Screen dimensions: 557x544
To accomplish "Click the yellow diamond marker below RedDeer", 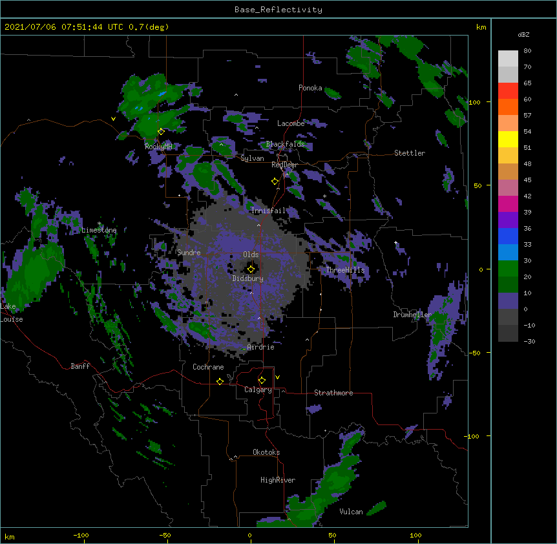I will tap(275, 182).
